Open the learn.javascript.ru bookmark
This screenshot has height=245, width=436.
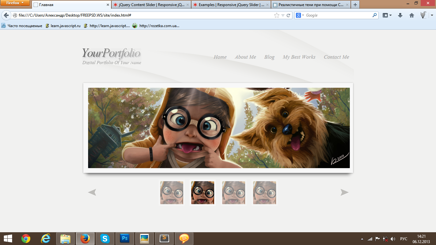pyautogui.click(x=63, y=26)
